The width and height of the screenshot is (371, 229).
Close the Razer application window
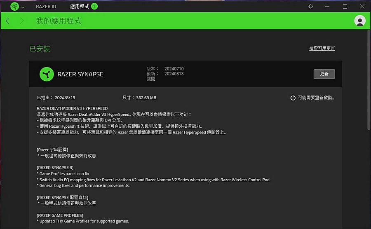[362, 7]
